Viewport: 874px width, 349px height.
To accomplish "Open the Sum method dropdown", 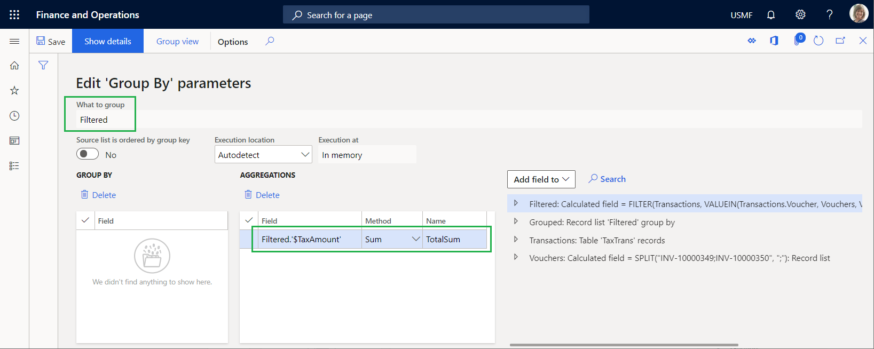I will (416, 239).
